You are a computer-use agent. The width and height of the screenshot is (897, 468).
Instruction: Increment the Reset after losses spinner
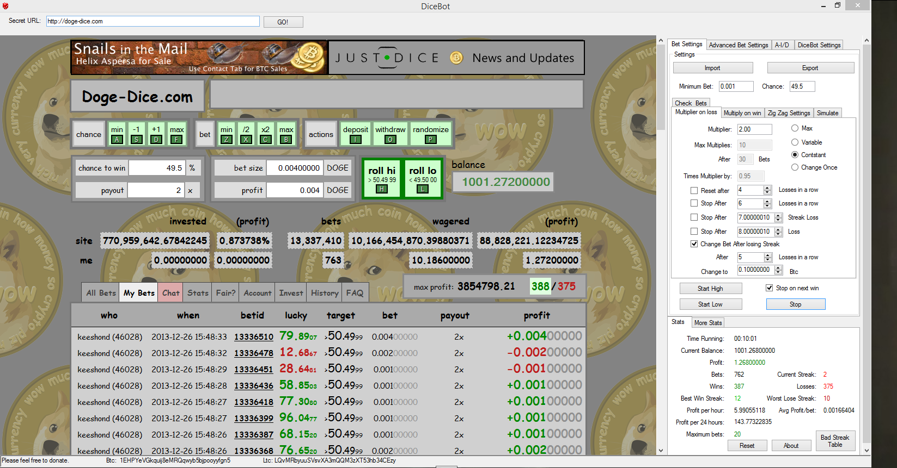pos(767,188)
